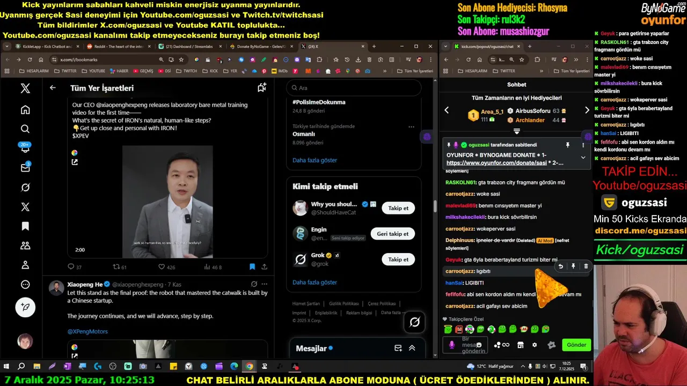
Task: Click purple microphone icon in chat input
Action: [451, 345]
